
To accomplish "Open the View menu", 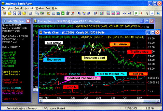I will coord(10,8).
